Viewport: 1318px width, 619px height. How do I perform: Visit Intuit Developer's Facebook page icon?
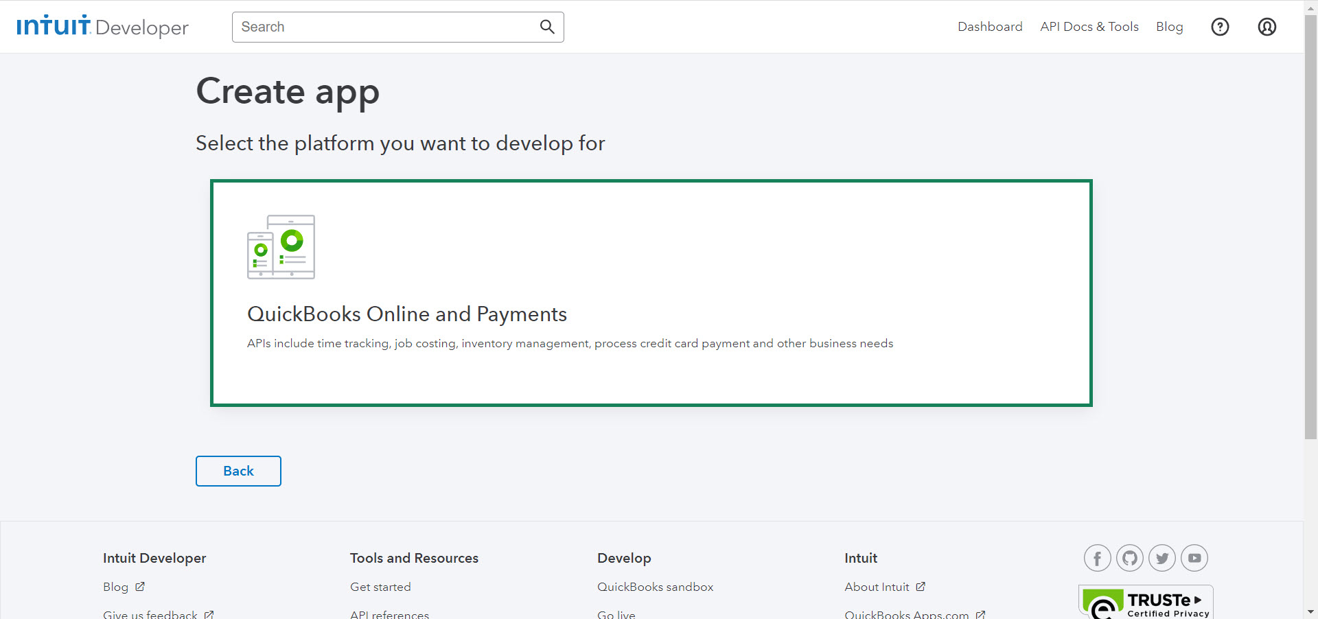point(1097,558)
